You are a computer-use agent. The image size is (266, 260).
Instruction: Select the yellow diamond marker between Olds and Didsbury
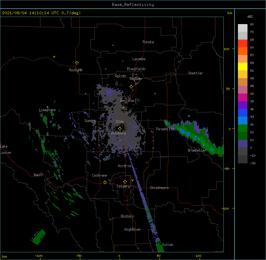[120, 129]
